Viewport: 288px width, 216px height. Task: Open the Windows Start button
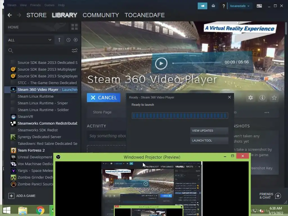pyautogui.click(x=7, y=210)
